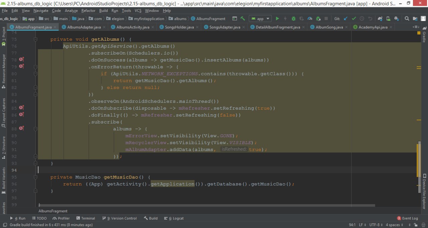Screen dimensions: 428x228
Task: Commit changes with the Git checkmark icon
Action: [x=354, y=19]
